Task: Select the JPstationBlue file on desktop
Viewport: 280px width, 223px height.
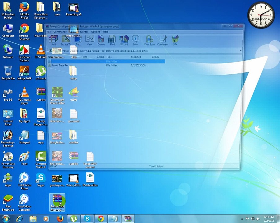Action: pyautogui.click(x=90, y=180)
